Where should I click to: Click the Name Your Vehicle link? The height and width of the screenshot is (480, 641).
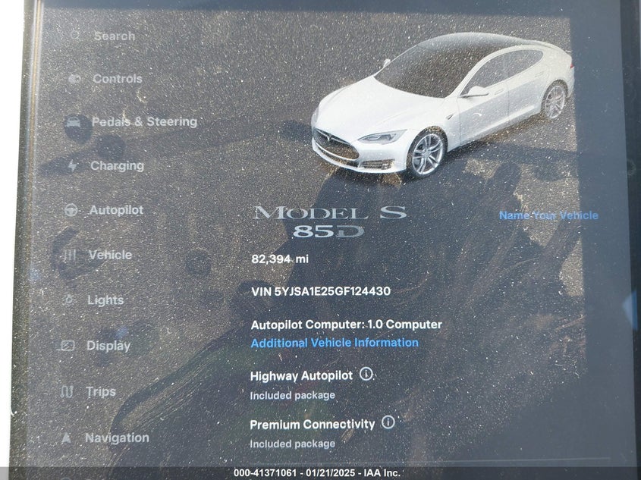coord(548,215)
